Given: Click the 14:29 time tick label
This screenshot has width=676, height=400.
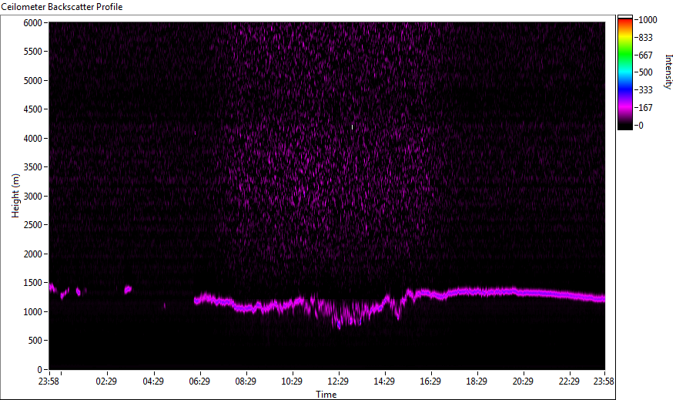Looking at the screenshot, I should [384, 382].
